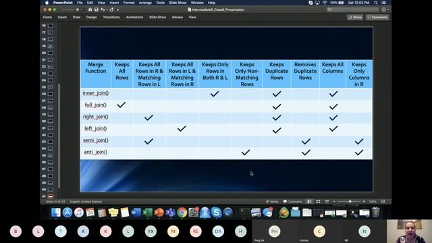Screen dimensions: 432x243
Task: Click the Share button
Action: (355, 18)
